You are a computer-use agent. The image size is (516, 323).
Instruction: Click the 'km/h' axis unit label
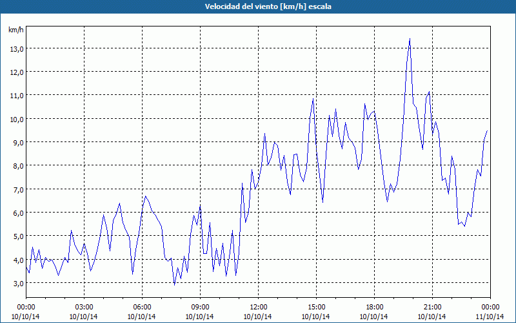(16, 30)
